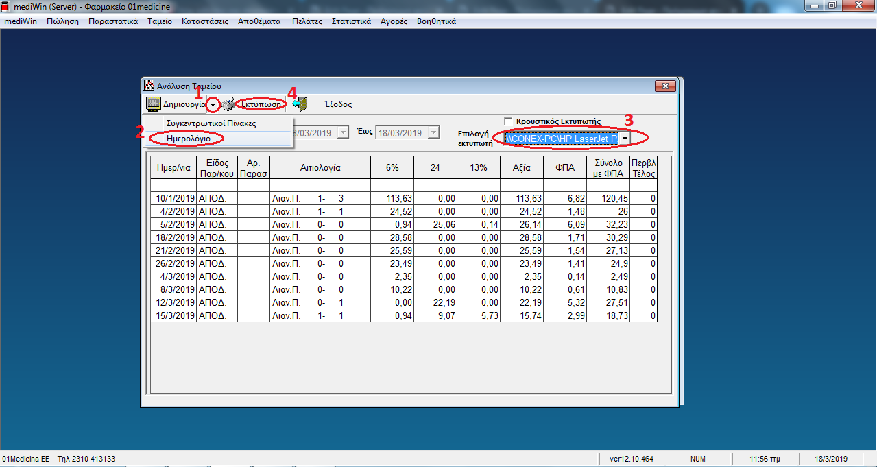
Task: Click the 25,06 value cell
Action: 435,224
